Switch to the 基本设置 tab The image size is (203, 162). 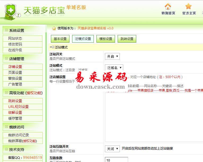point(60,39)
